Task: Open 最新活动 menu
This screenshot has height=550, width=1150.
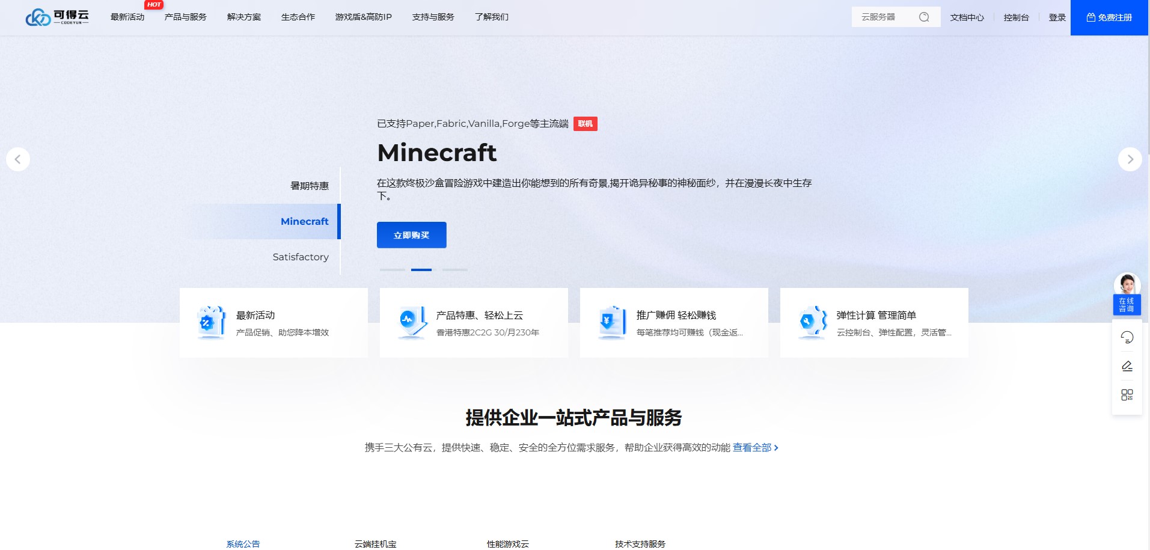Action: click(x=127, y=17)
